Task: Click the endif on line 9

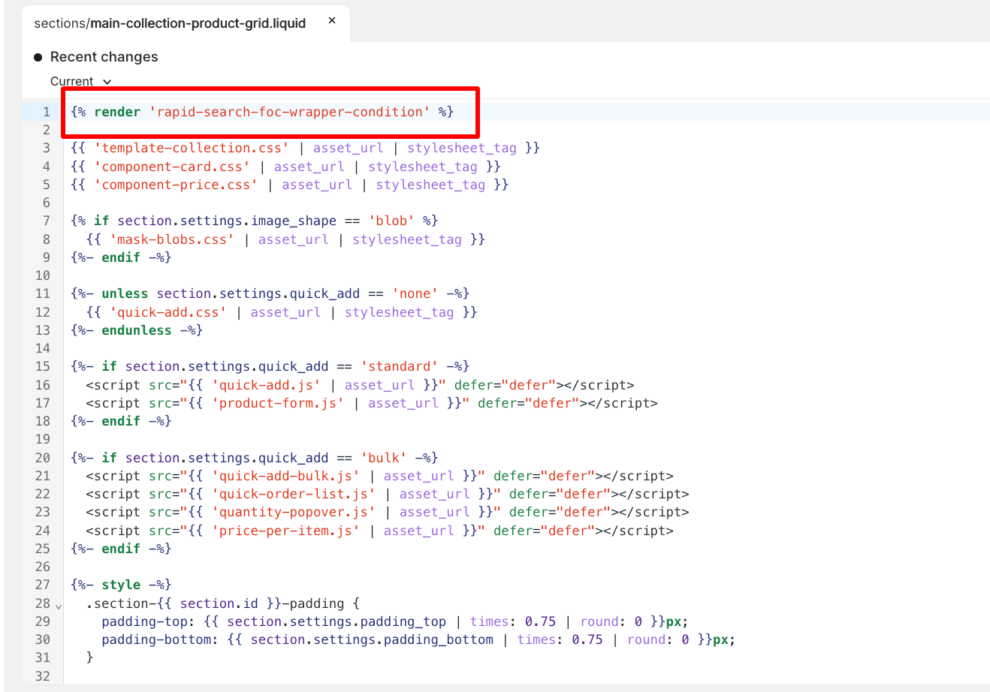Action: pyautogui.click(x=121, y=257)
